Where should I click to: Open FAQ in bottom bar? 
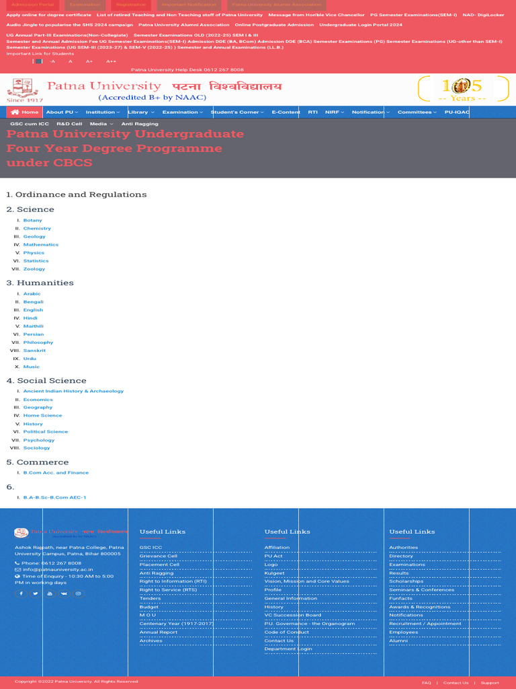427,683
